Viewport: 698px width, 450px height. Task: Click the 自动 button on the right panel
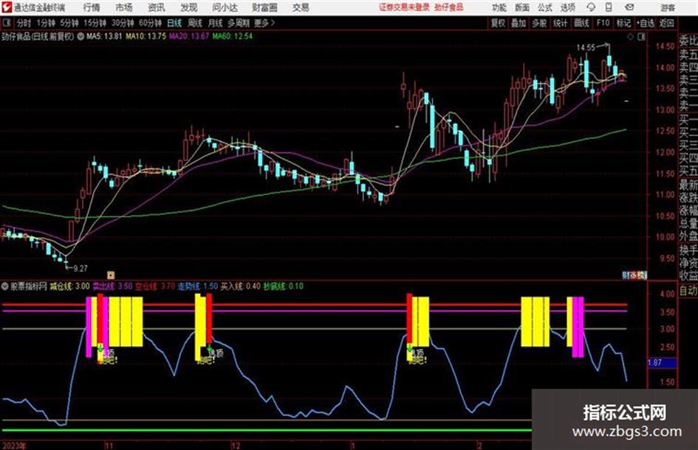point(688,291)
